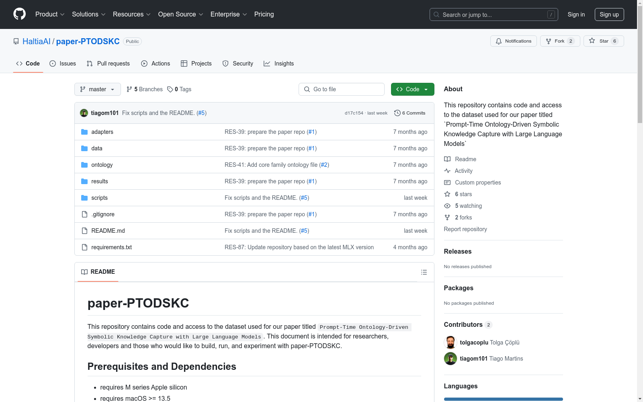Switch to the Issues tab
The height and width of the screenshot is (402, 643).
click(x=63, y=64)
